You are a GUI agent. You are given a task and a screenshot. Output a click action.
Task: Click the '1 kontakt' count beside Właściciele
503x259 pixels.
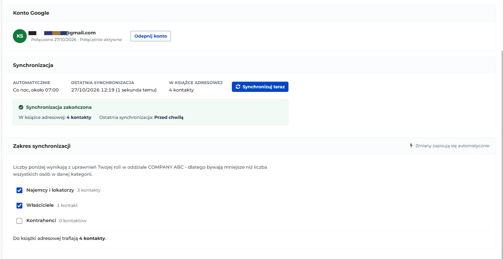click(x=67, y=206)
